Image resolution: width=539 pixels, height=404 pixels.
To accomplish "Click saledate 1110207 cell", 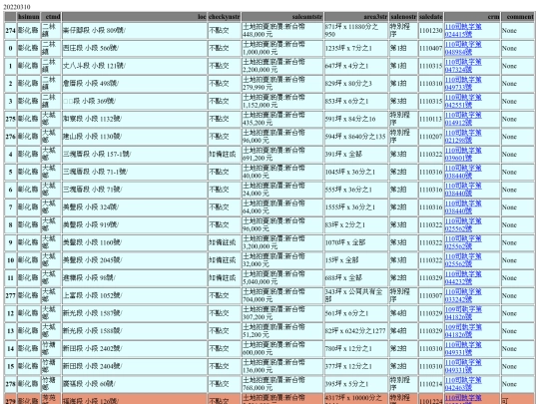I will tap(431, 137).
